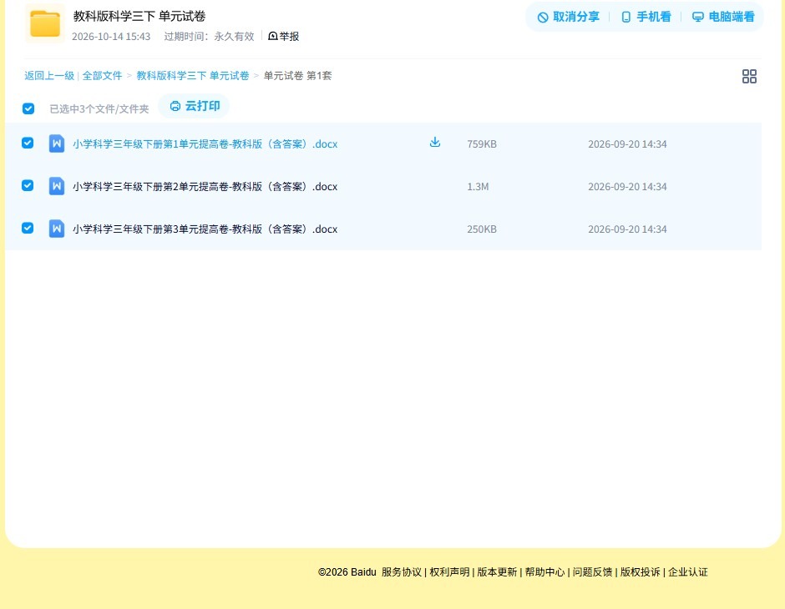Click the 已选中3个文件/文件夹 status text
This screenshot has width=785, height=609.
[99, 108]
